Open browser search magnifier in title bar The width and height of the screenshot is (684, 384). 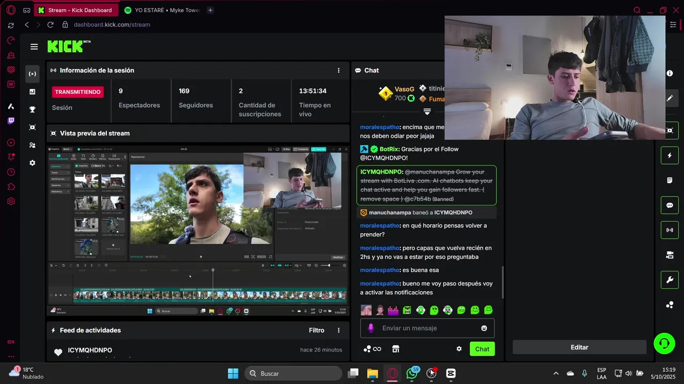point(636,10)
